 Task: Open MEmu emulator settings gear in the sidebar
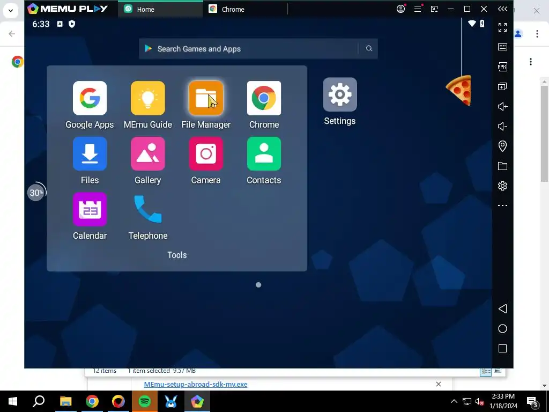pyautogui.click(x=502, y=186)
